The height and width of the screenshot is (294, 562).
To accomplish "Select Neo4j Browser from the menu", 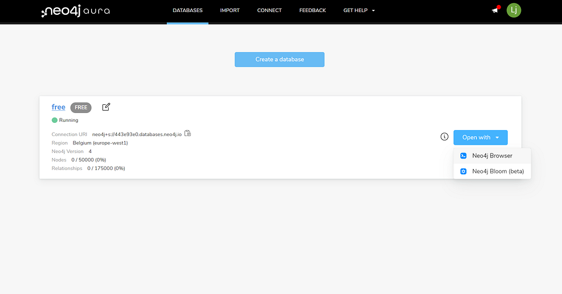I will [492, 156].
